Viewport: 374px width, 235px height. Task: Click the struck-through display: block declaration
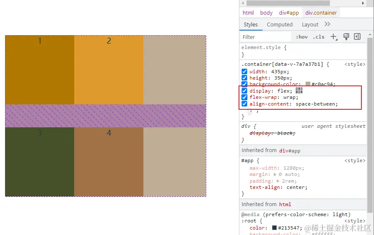[x=273, y=133]
